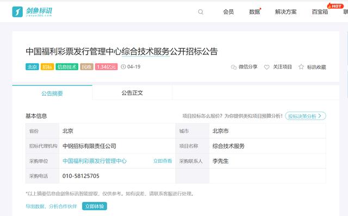Click 立即查看 in the 采购单位 row
348x216 pixels.
(x=163, y=161)
